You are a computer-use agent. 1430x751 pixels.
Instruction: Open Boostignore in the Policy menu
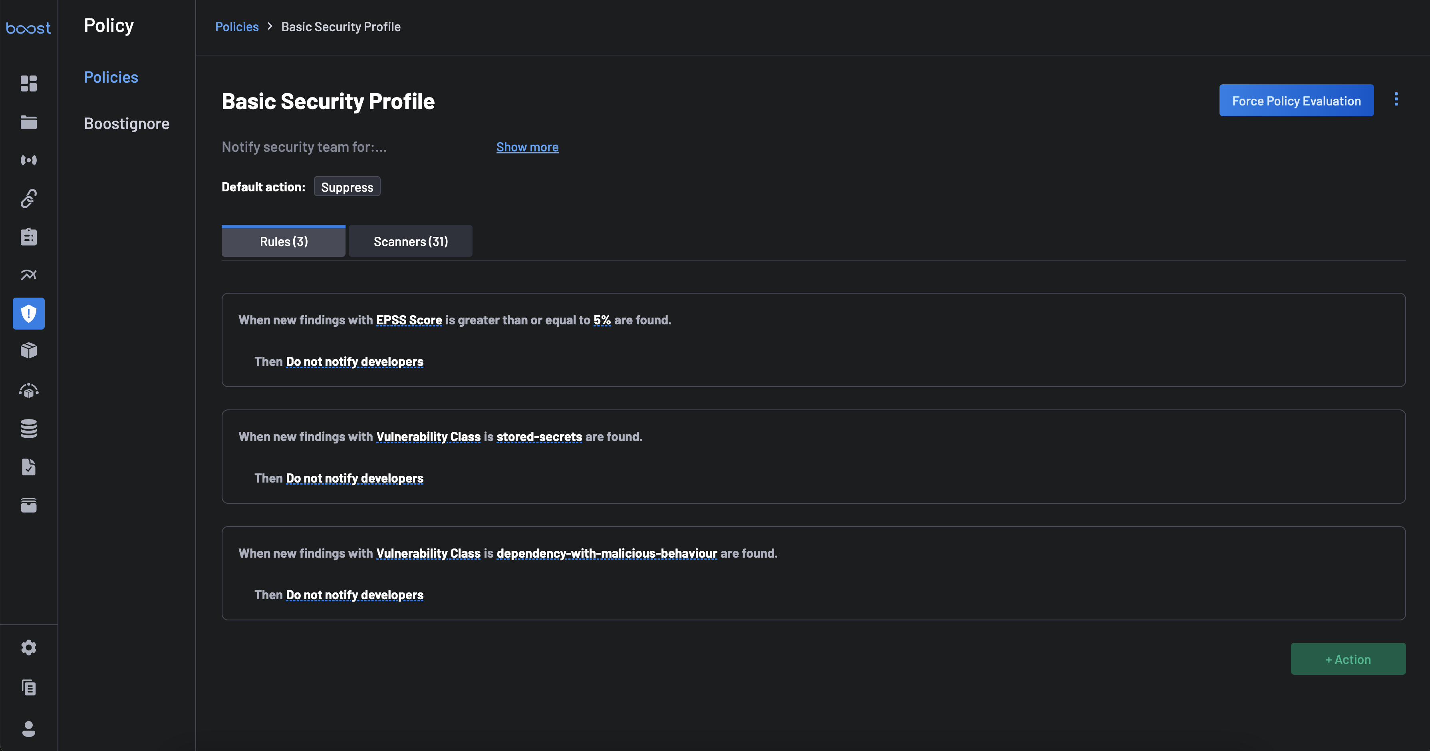(x=127, y=123)
